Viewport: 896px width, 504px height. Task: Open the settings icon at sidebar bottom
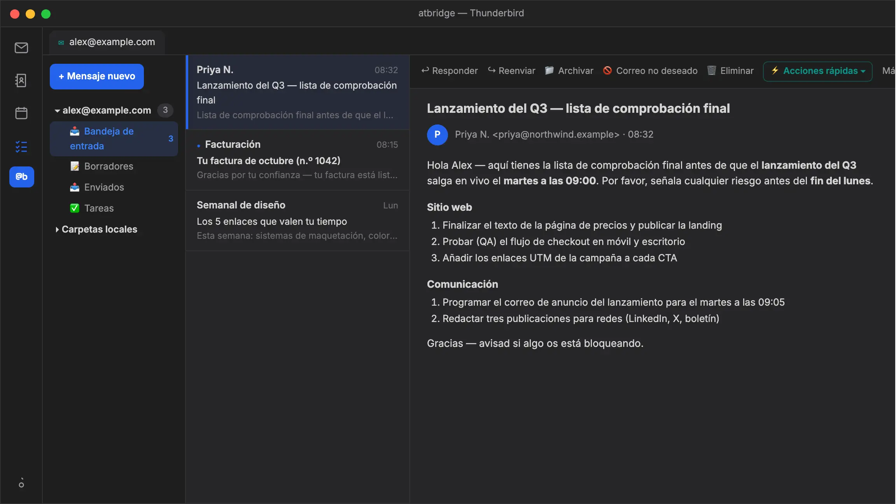[x=21, y=483]
